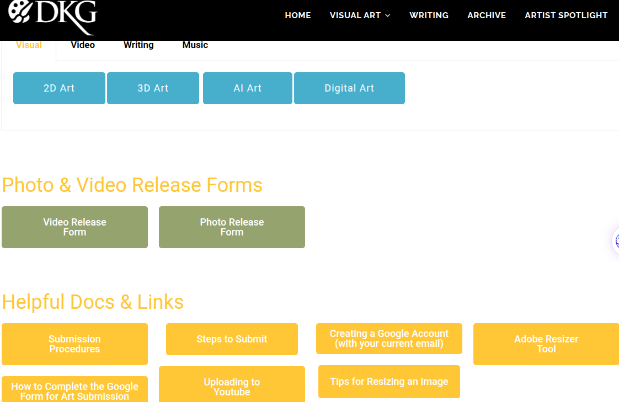Switch to the Writing tab
This screenshot has width=619, height=402.
coord(138,45)
